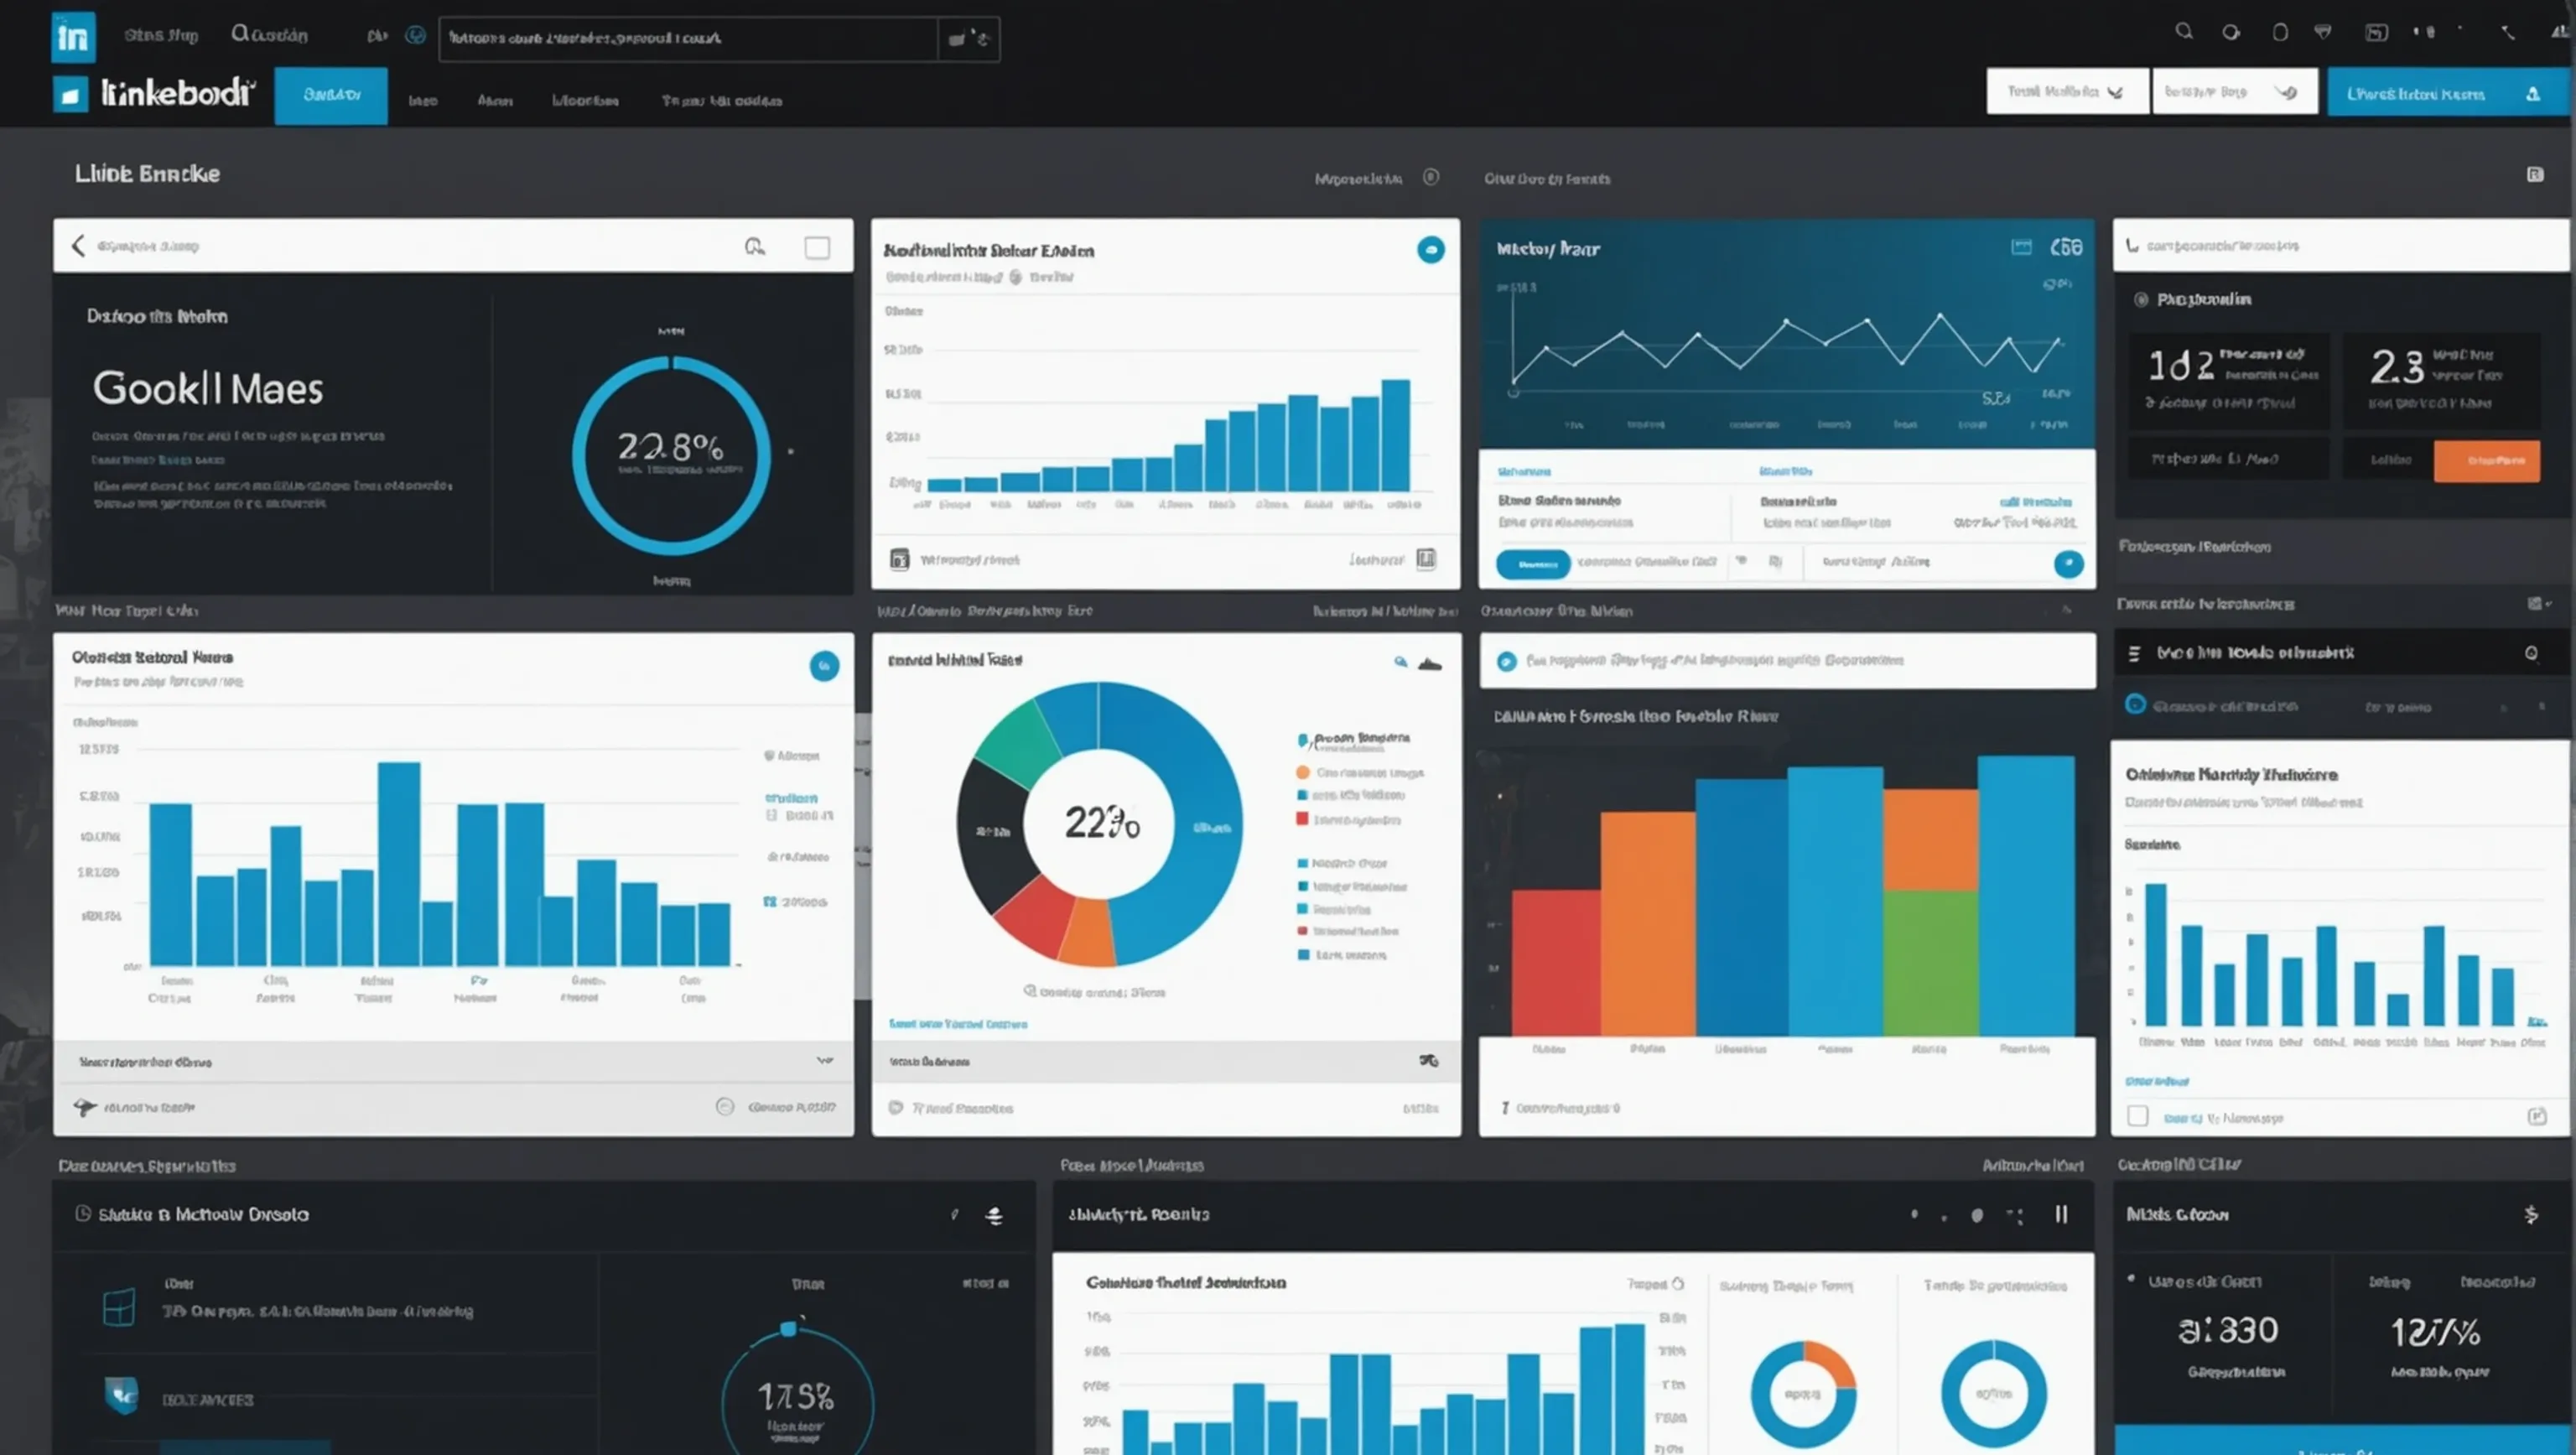The width and height of the screenshot is (2576, 1455).
Task: Open the last navigation item, 'Te rau Ma aedae'
Action: coord(722,100)
